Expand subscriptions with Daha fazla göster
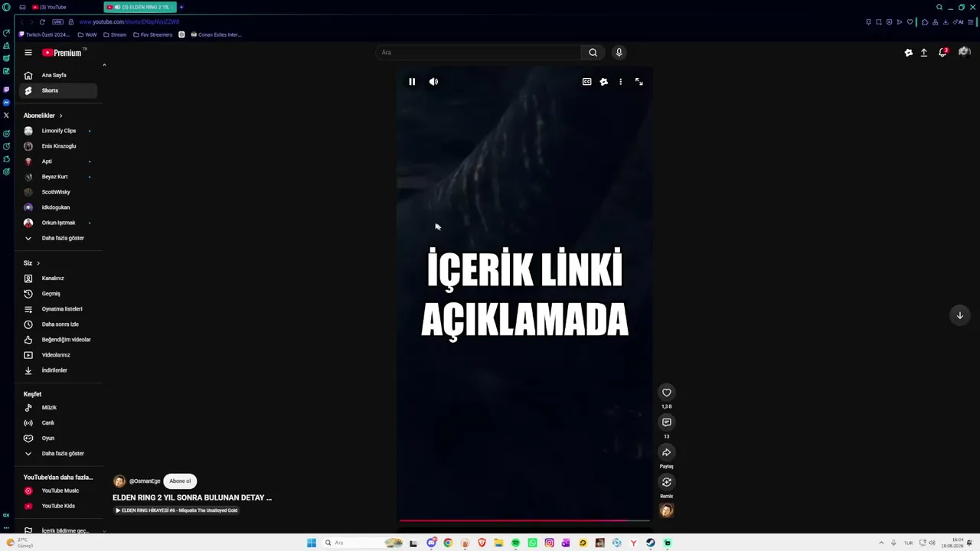The width and height of the screenshot is (980, 551). point(60,238)
